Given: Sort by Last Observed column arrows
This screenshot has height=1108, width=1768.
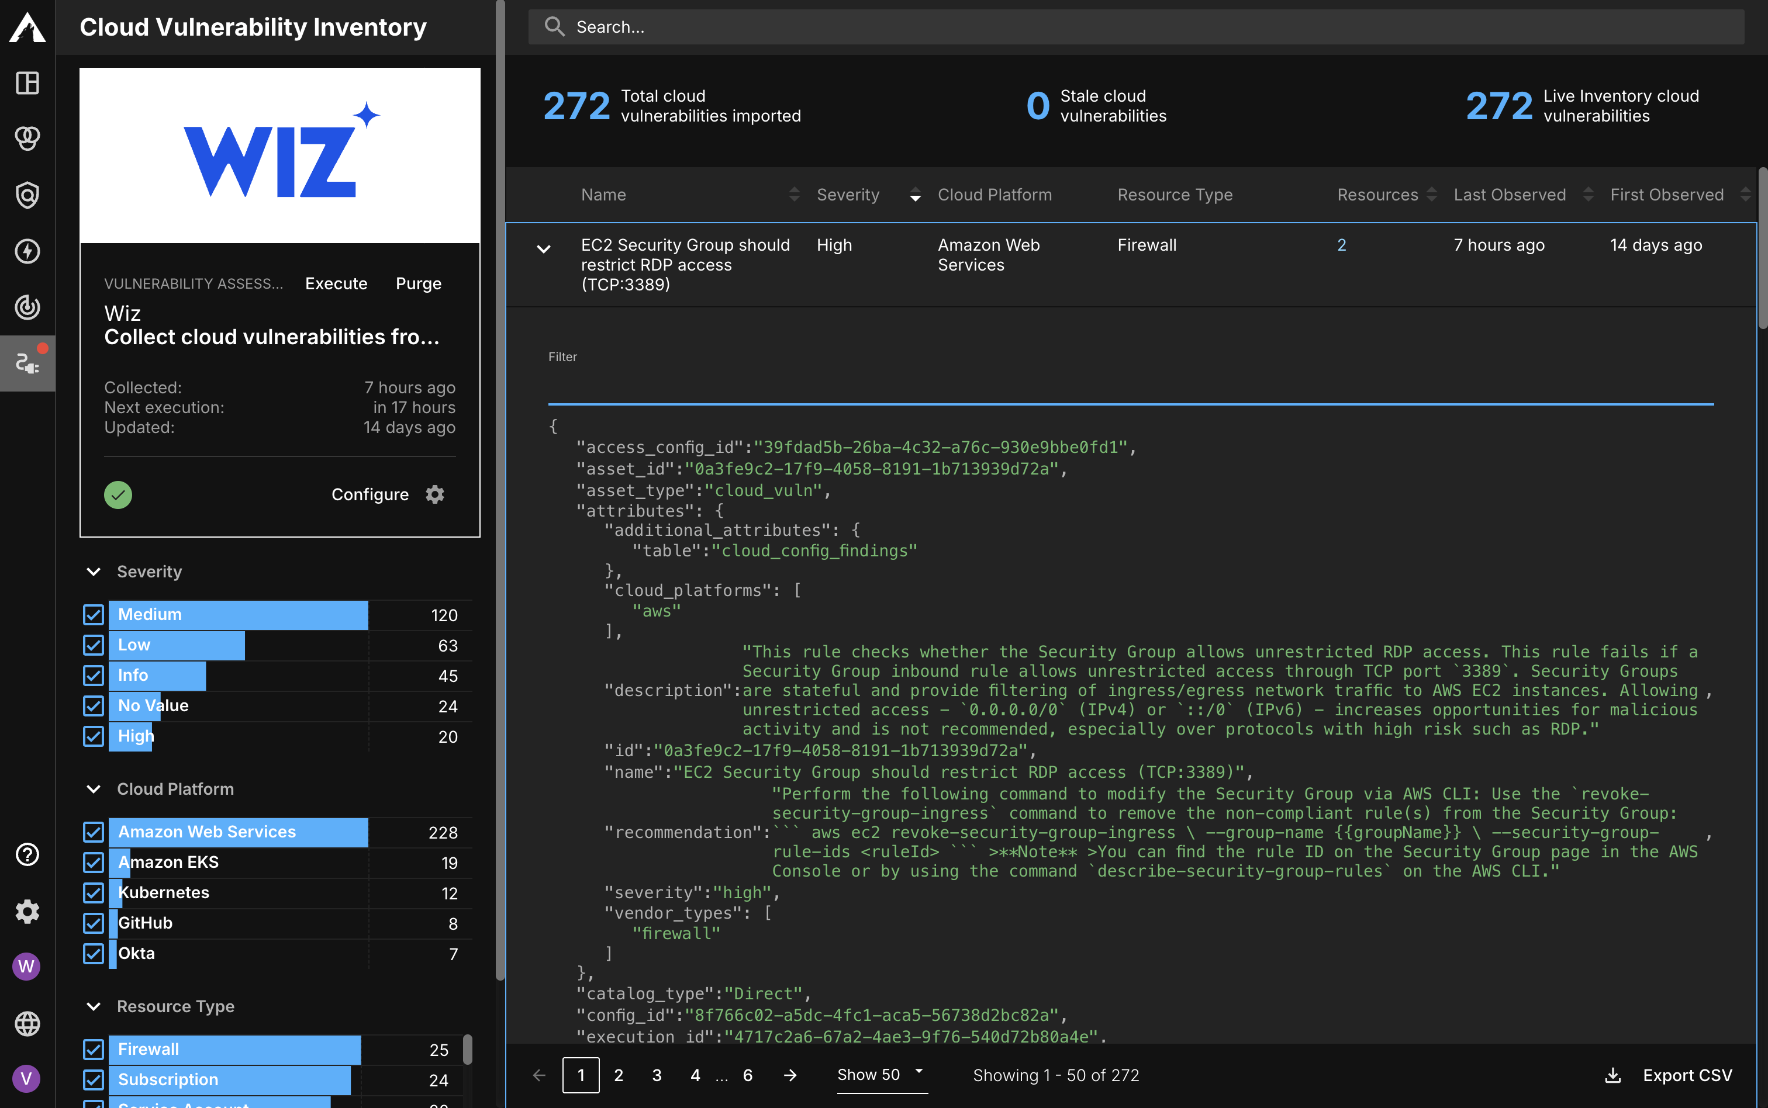Looking at the screenshot, I should 1589,194.
